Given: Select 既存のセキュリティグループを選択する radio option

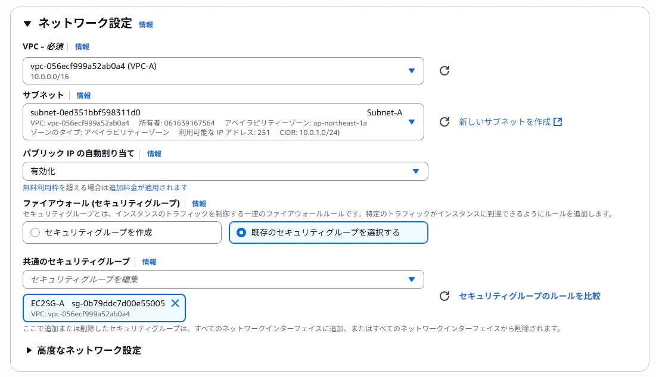Looking at the screenshot, I should [x=328, y=233].
